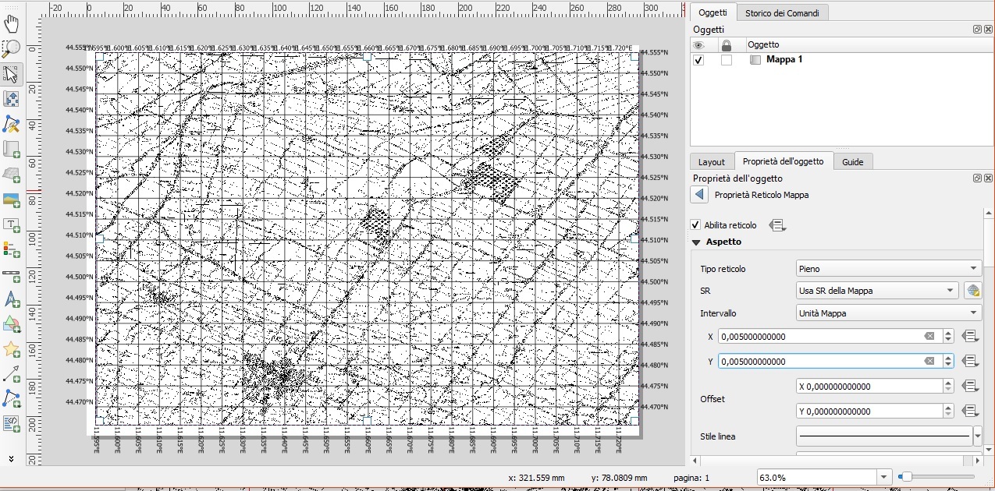Pick the Edit nodes item tool
The image size is (995, 491).
(x=12, y=124)
